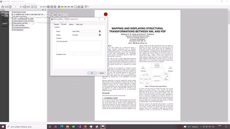Click the zoom percentage stepper arrows
The image size is (230, 129).
pyautogui.click(x=46, y=7)
